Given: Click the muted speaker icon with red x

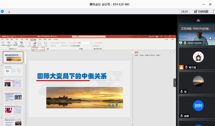Looking at the screenshot, I should click(8, 12).
